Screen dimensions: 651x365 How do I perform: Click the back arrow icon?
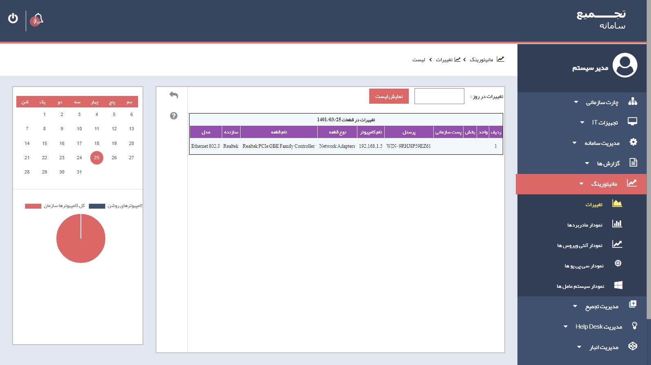click(174, 95)
